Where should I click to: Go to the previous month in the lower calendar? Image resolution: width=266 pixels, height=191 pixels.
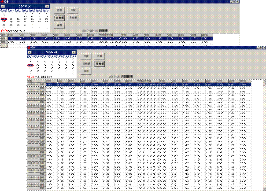30,52
